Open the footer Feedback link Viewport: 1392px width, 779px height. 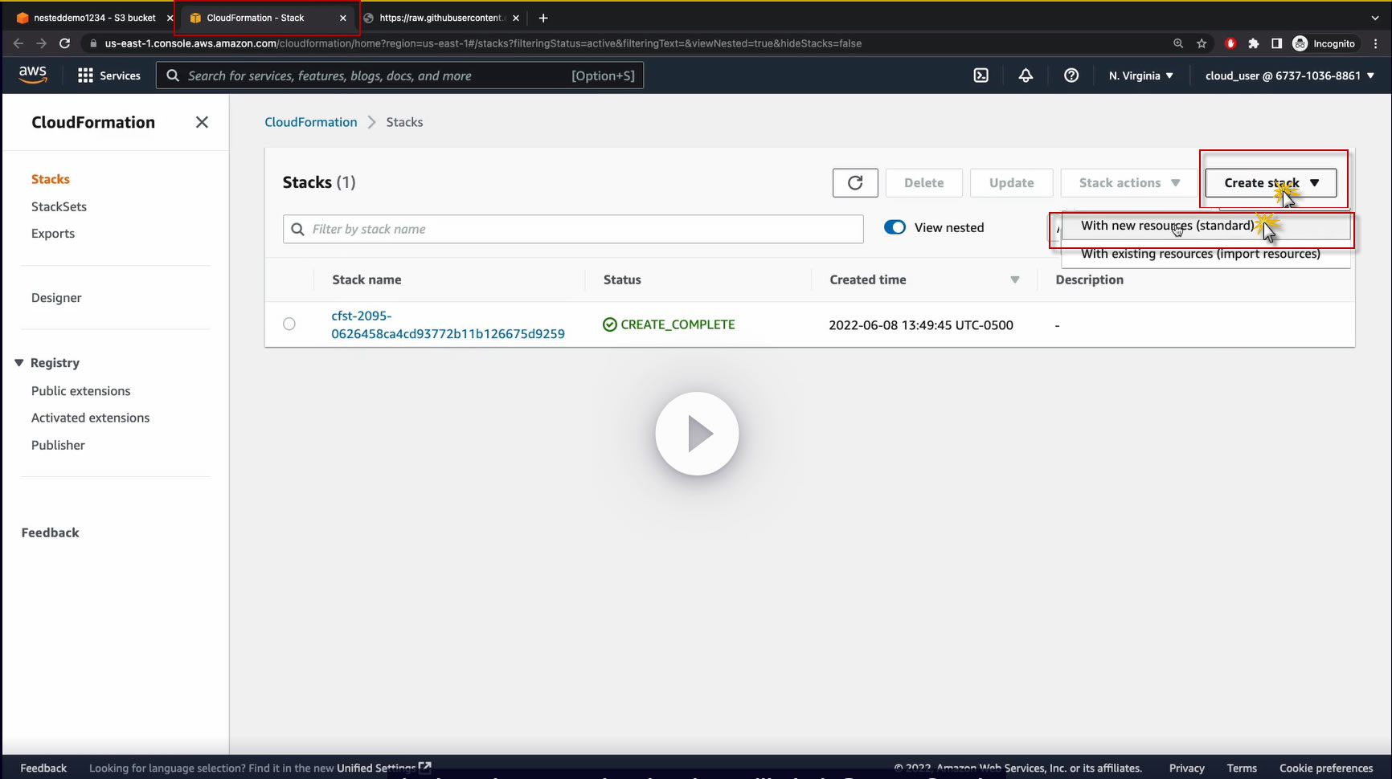(x=43, y=768)
